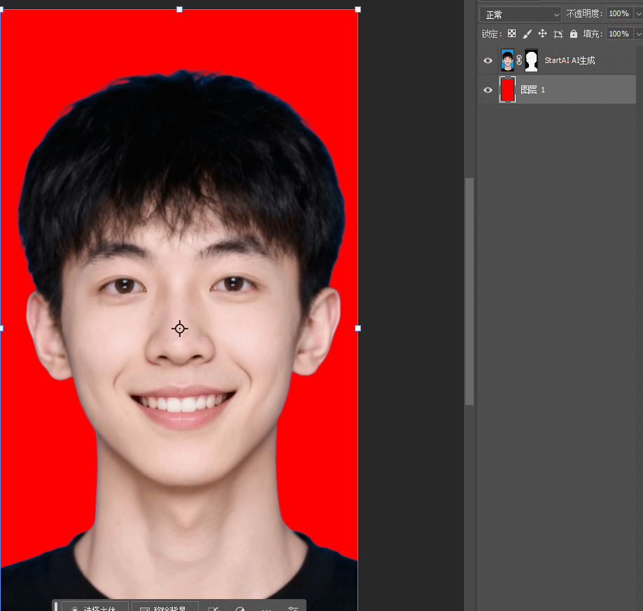Open the blend mode dropdown showing 正常
The height and width of the screenshot is (611, 643).
519,13
